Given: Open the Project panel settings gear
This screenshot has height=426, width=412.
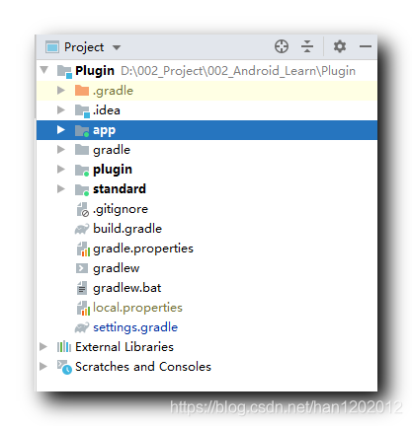Looking at the screenshot, I should tap(339, 46).
